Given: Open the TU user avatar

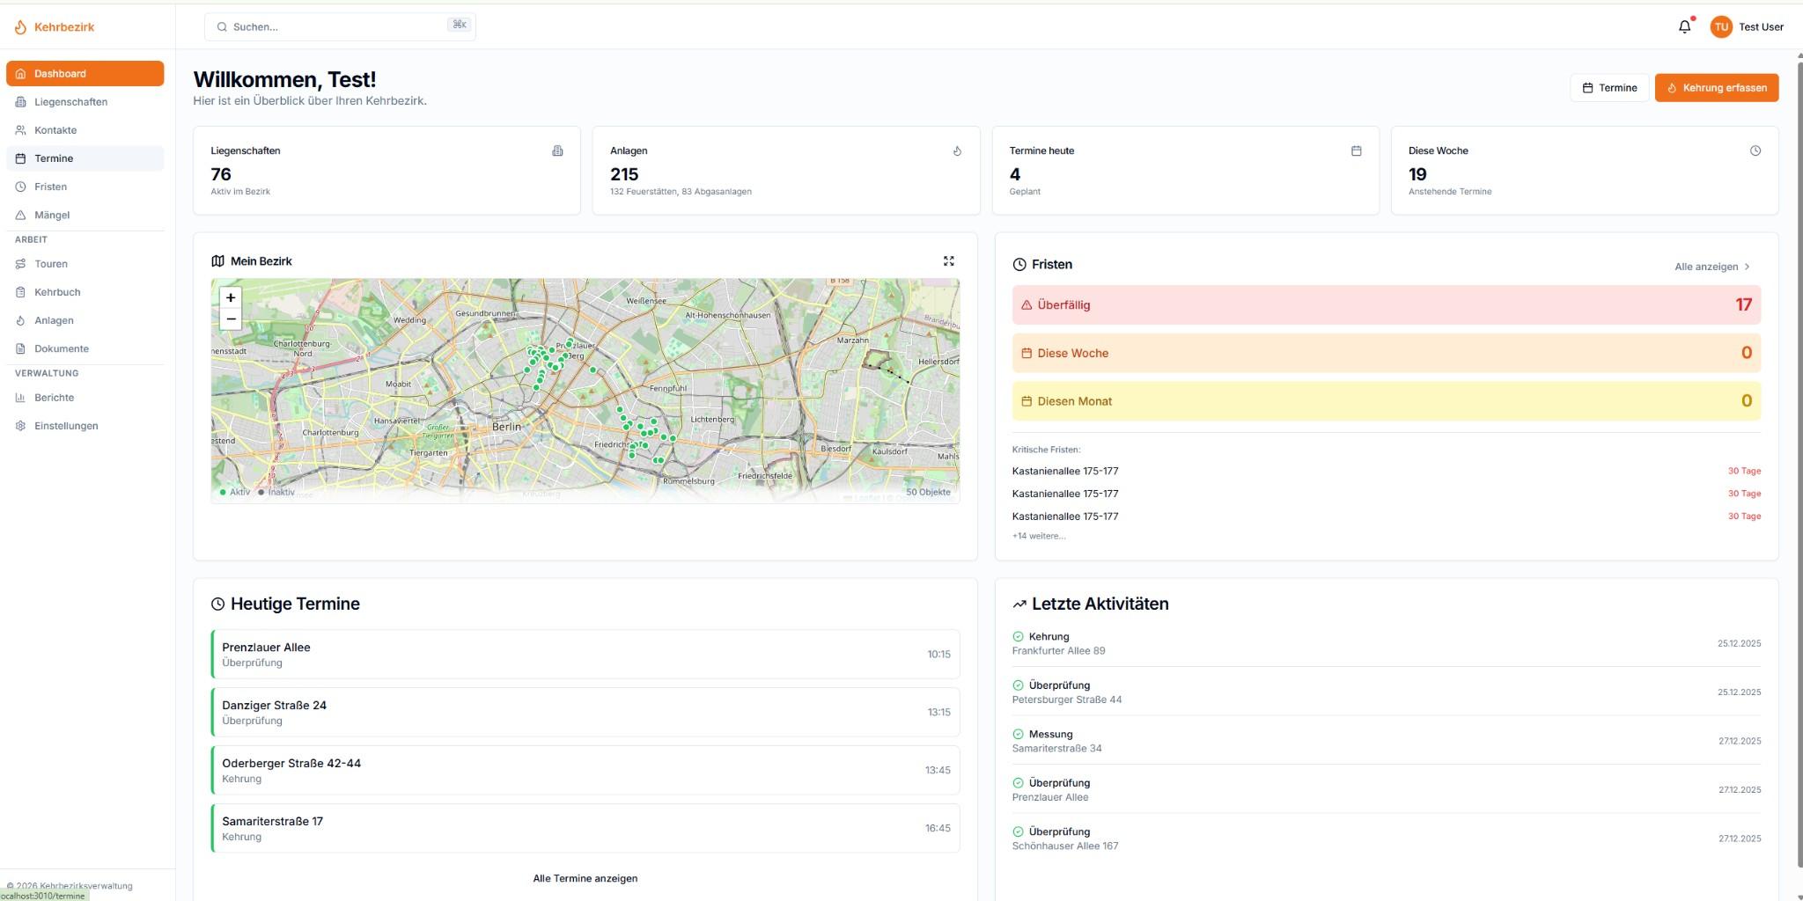Looking at the screenshot, I should click(1720, 26).
